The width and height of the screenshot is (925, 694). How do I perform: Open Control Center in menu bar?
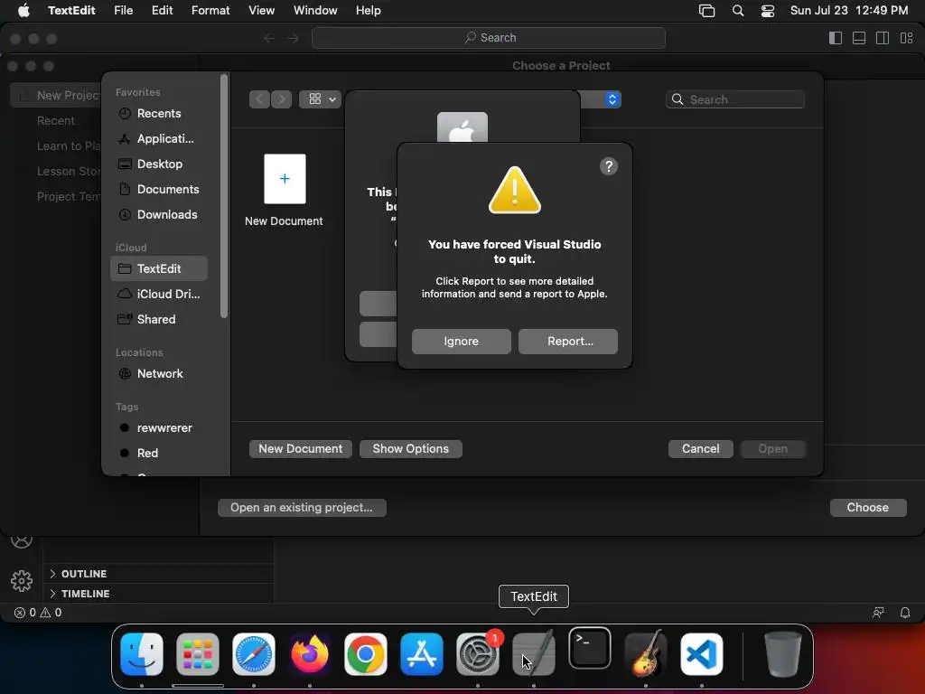(768, 11)
